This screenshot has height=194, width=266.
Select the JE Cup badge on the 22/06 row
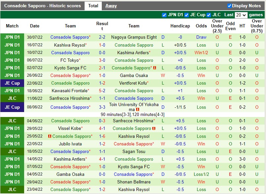pos(12,83)
